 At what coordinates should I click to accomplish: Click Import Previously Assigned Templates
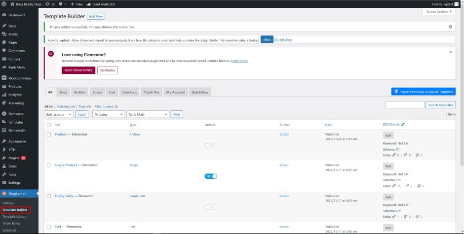[x=424, y=92]
